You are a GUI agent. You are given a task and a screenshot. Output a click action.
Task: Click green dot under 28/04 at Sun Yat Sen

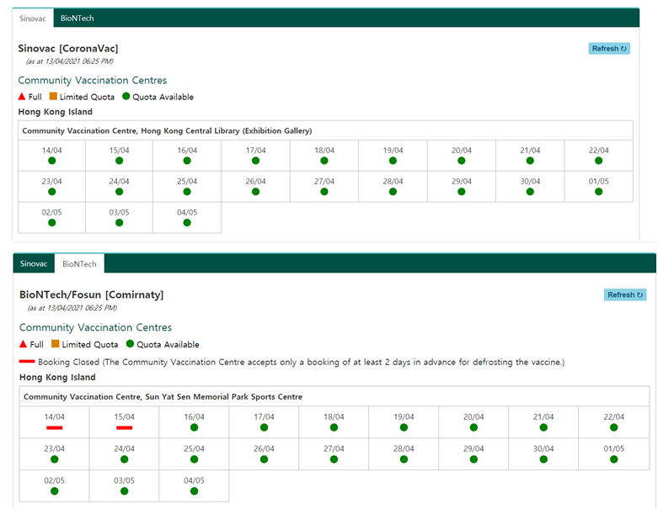pyautogui.click(x=404, y=459)
